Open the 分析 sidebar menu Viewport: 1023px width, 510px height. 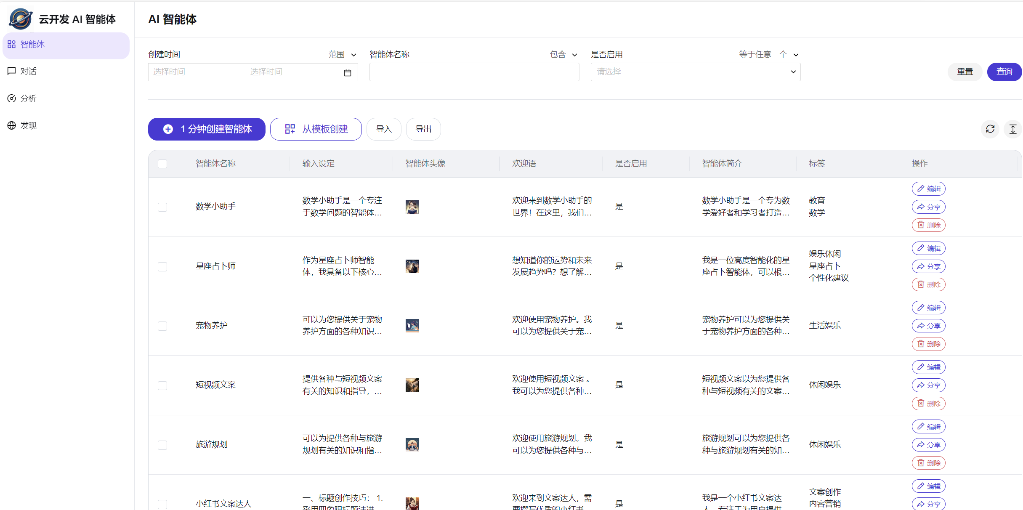coord(28,98)
